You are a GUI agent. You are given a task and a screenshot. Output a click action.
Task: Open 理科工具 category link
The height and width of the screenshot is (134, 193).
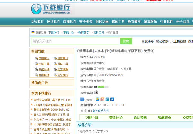point(63,64)
